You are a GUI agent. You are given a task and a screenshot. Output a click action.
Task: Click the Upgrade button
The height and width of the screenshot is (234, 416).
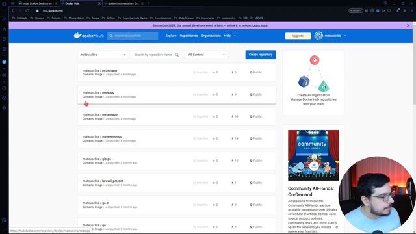pos(298,36)
